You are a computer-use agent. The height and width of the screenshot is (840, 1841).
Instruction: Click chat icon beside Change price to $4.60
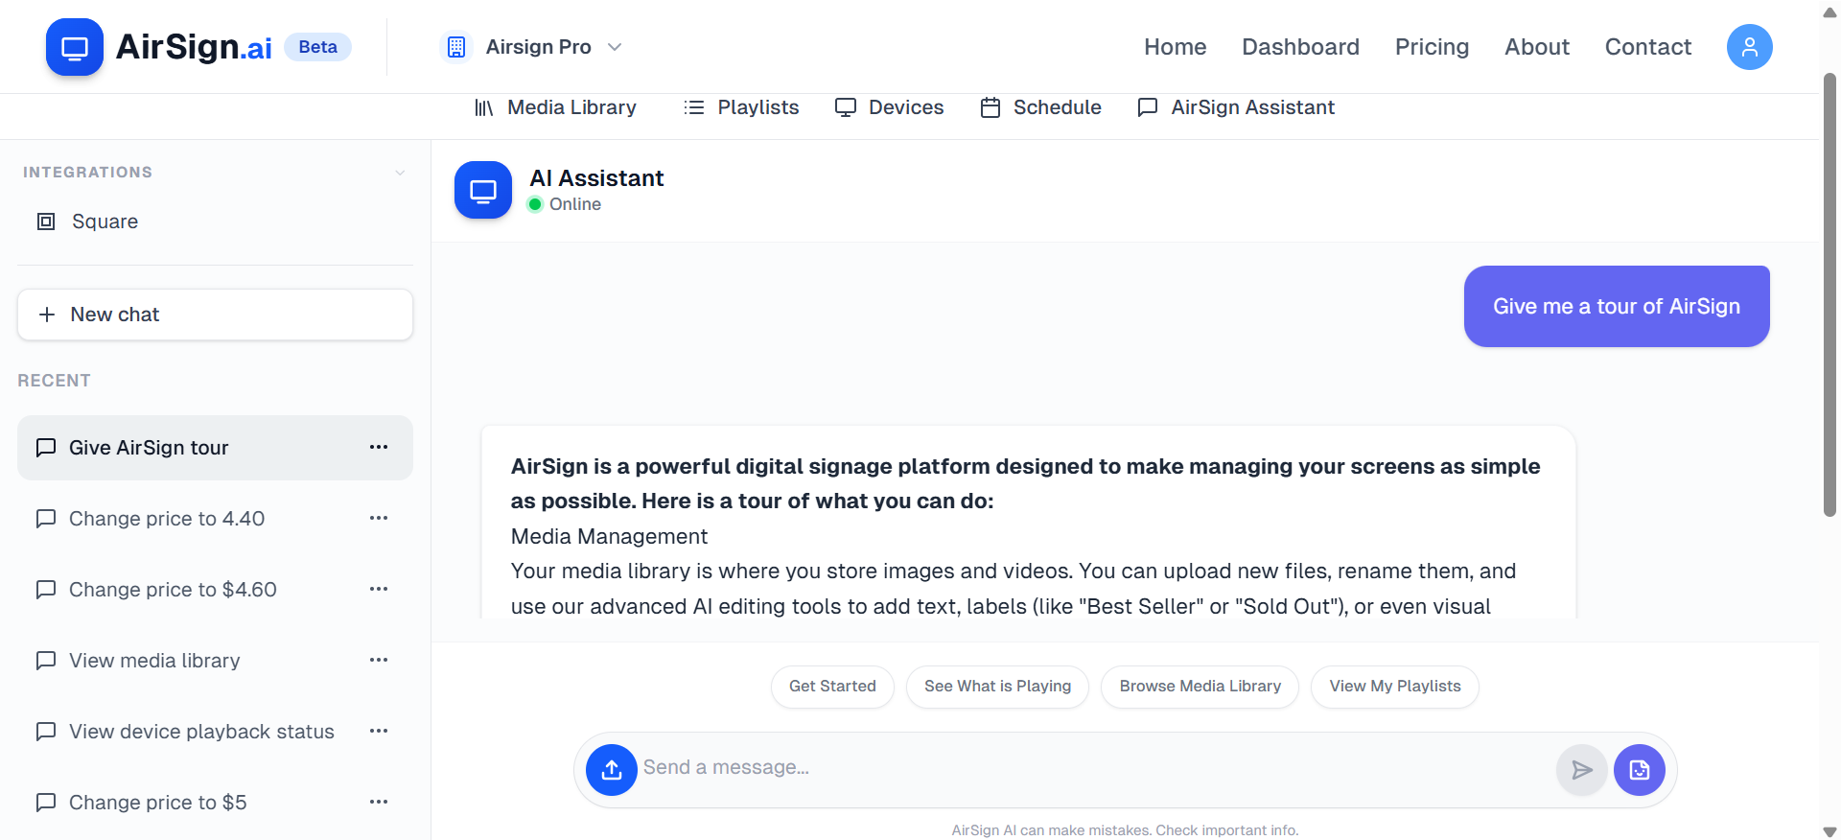tap(46, 590)
